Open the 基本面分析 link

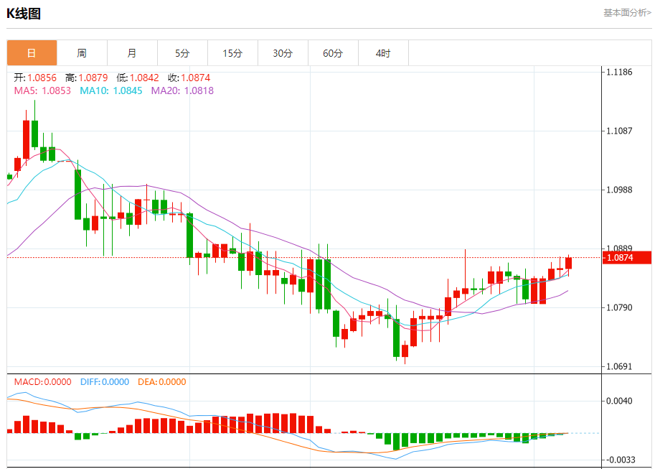click(x=627, y=13)
